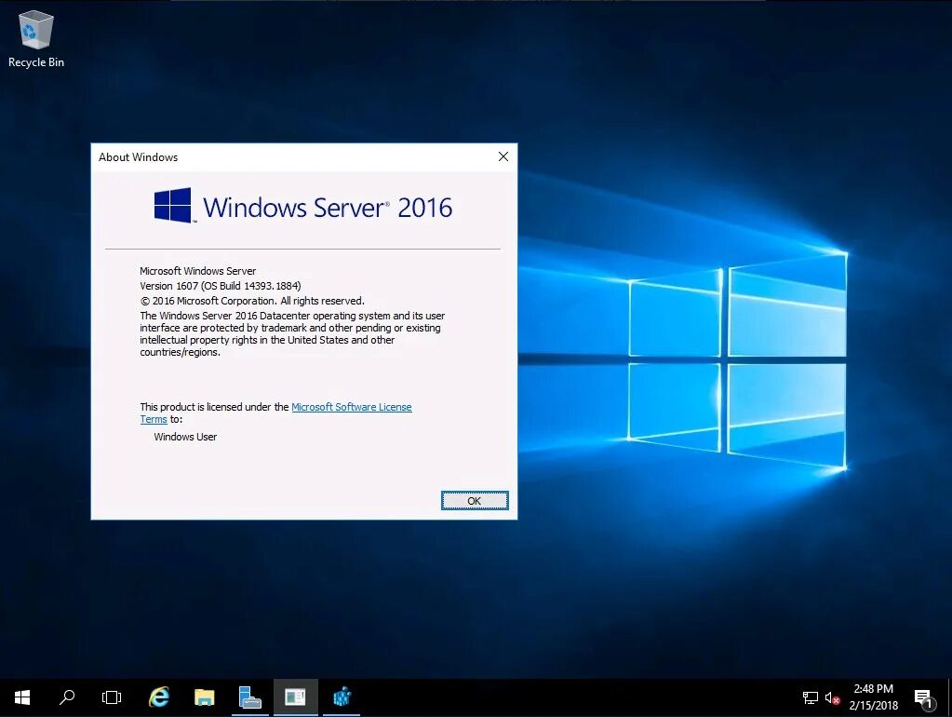Screen dimensions: 952x717
Task: Click the Windows Server 2016 logo
Action: pos(303,206)
